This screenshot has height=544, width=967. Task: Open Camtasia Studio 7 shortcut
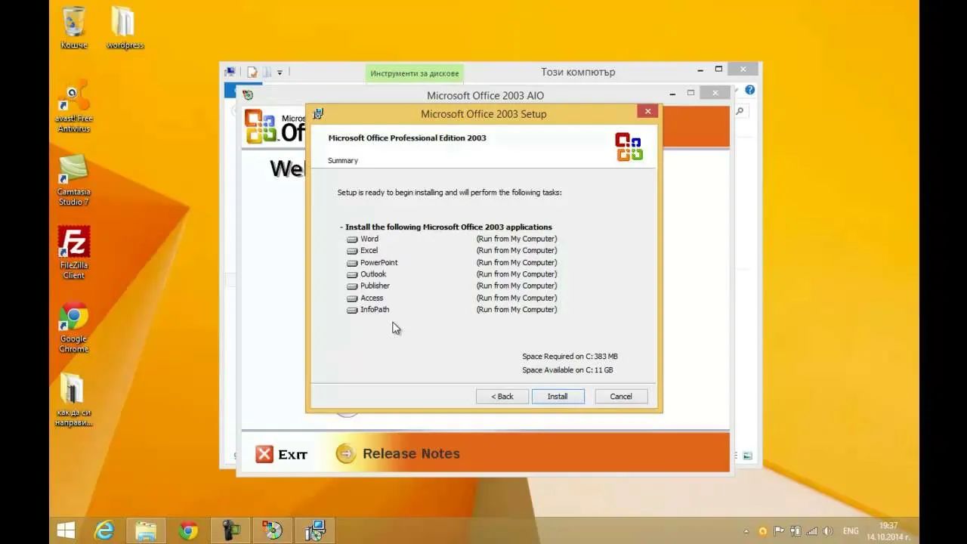tap(74, 171)
